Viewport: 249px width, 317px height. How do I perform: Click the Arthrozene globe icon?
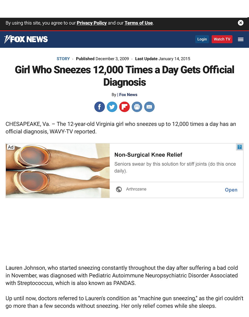click(x=119, y=189)
